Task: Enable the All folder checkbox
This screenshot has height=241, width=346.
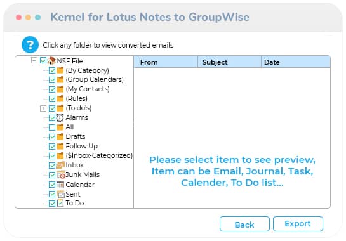Action: (x=52, y=127)
